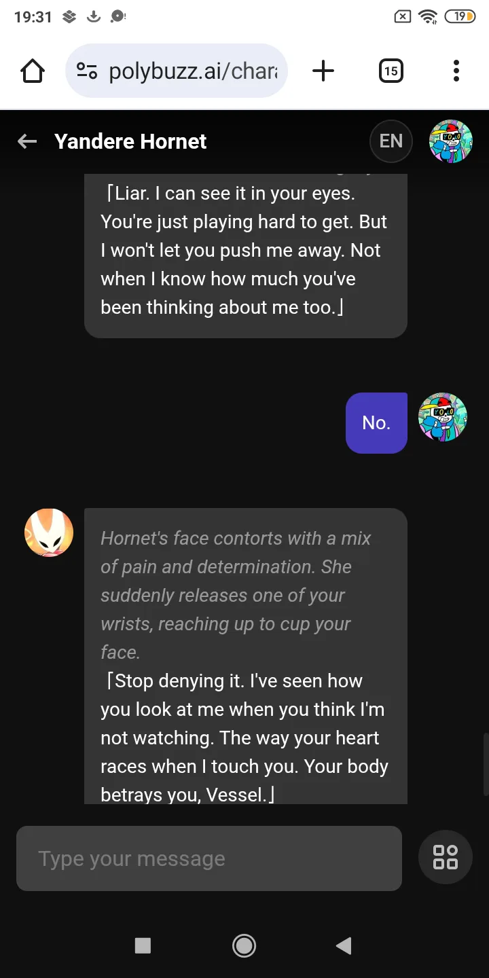The width and height of the screenshot is (489, 978).
Task: Open the browser three-dot menu
Action: tap(456, 71)
